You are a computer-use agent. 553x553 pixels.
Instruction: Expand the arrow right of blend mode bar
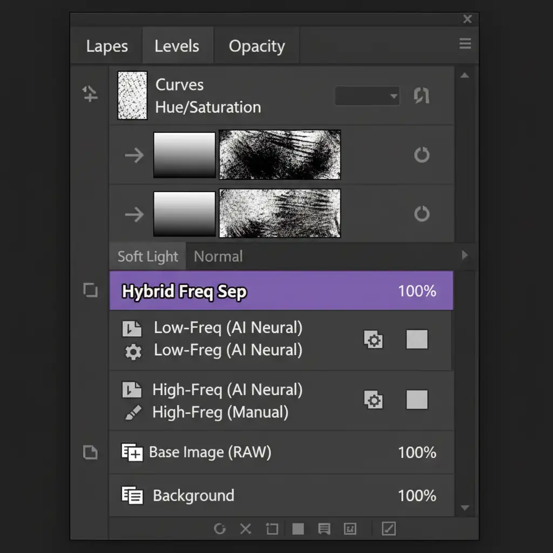(x=464, y=255)
